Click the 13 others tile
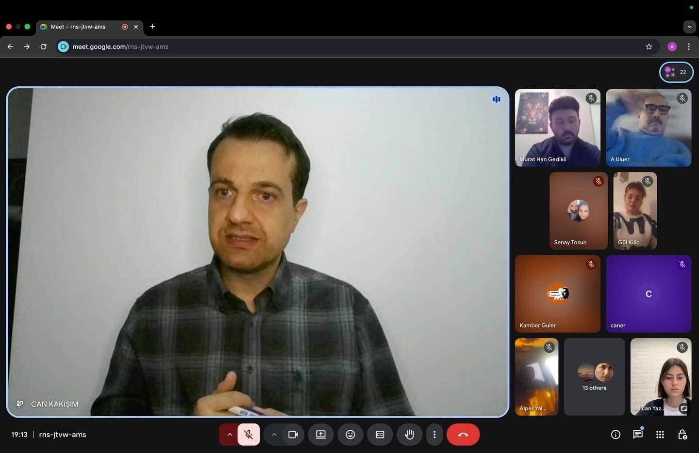The width and height of the screenshot is (699, 453). pyautogui.click(x=594, y=377)
